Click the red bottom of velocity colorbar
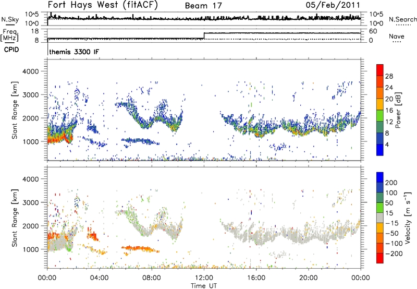 pyautogui.click(x=380, y=258)
